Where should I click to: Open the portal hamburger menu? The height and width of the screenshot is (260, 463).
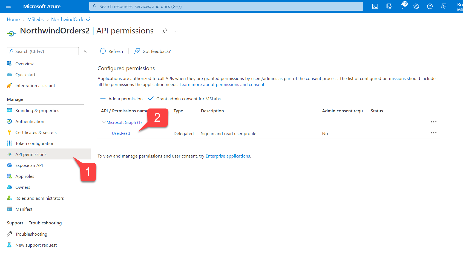(x=8, y=6)
